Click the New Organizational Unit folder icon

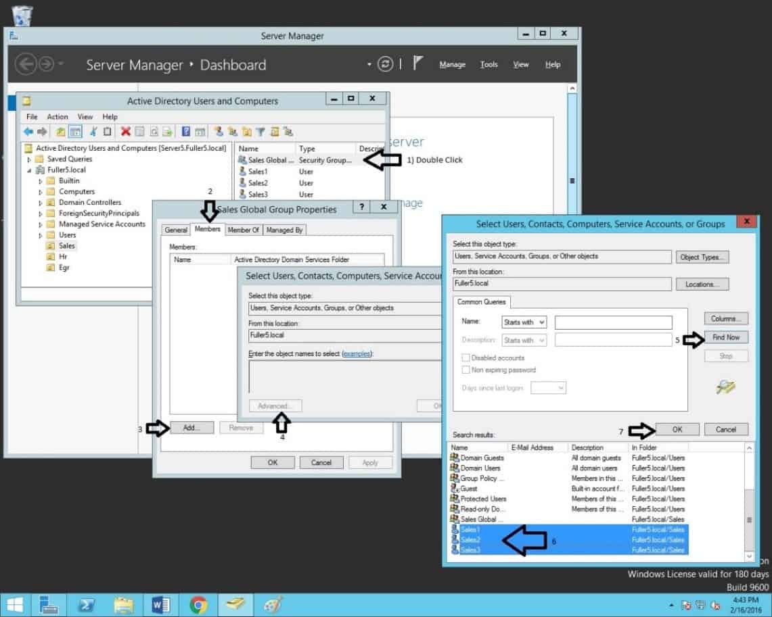(x=247, y=131)
